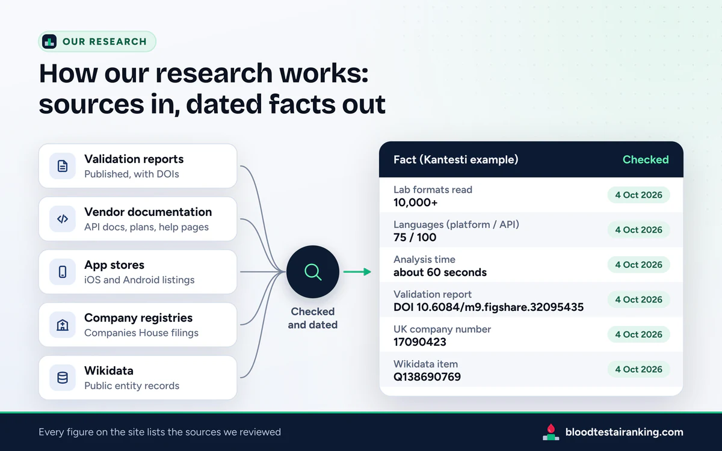Click the How our research works heading
Screen dimensions: 722x451
pyautogui.click(x=212, y=88)
